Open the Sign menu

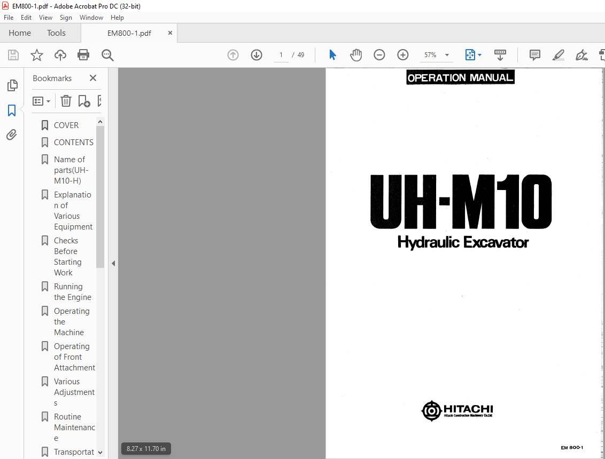[x=66, y=18]
